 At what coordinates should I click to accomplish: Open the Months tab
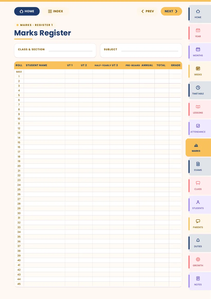[200, 52]
